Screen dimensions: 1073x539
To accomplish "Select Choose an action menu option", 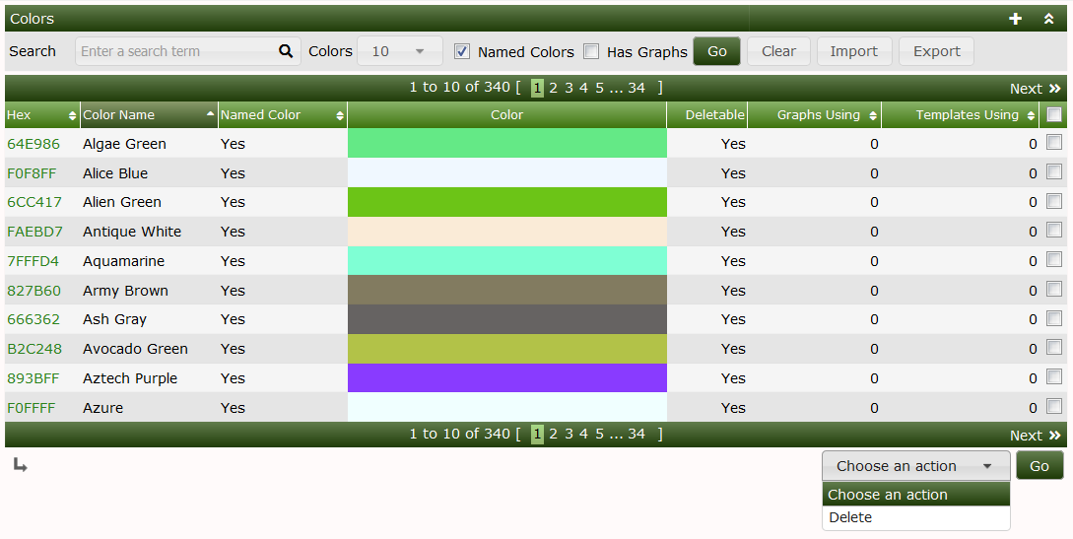I will tap(887, 495).
